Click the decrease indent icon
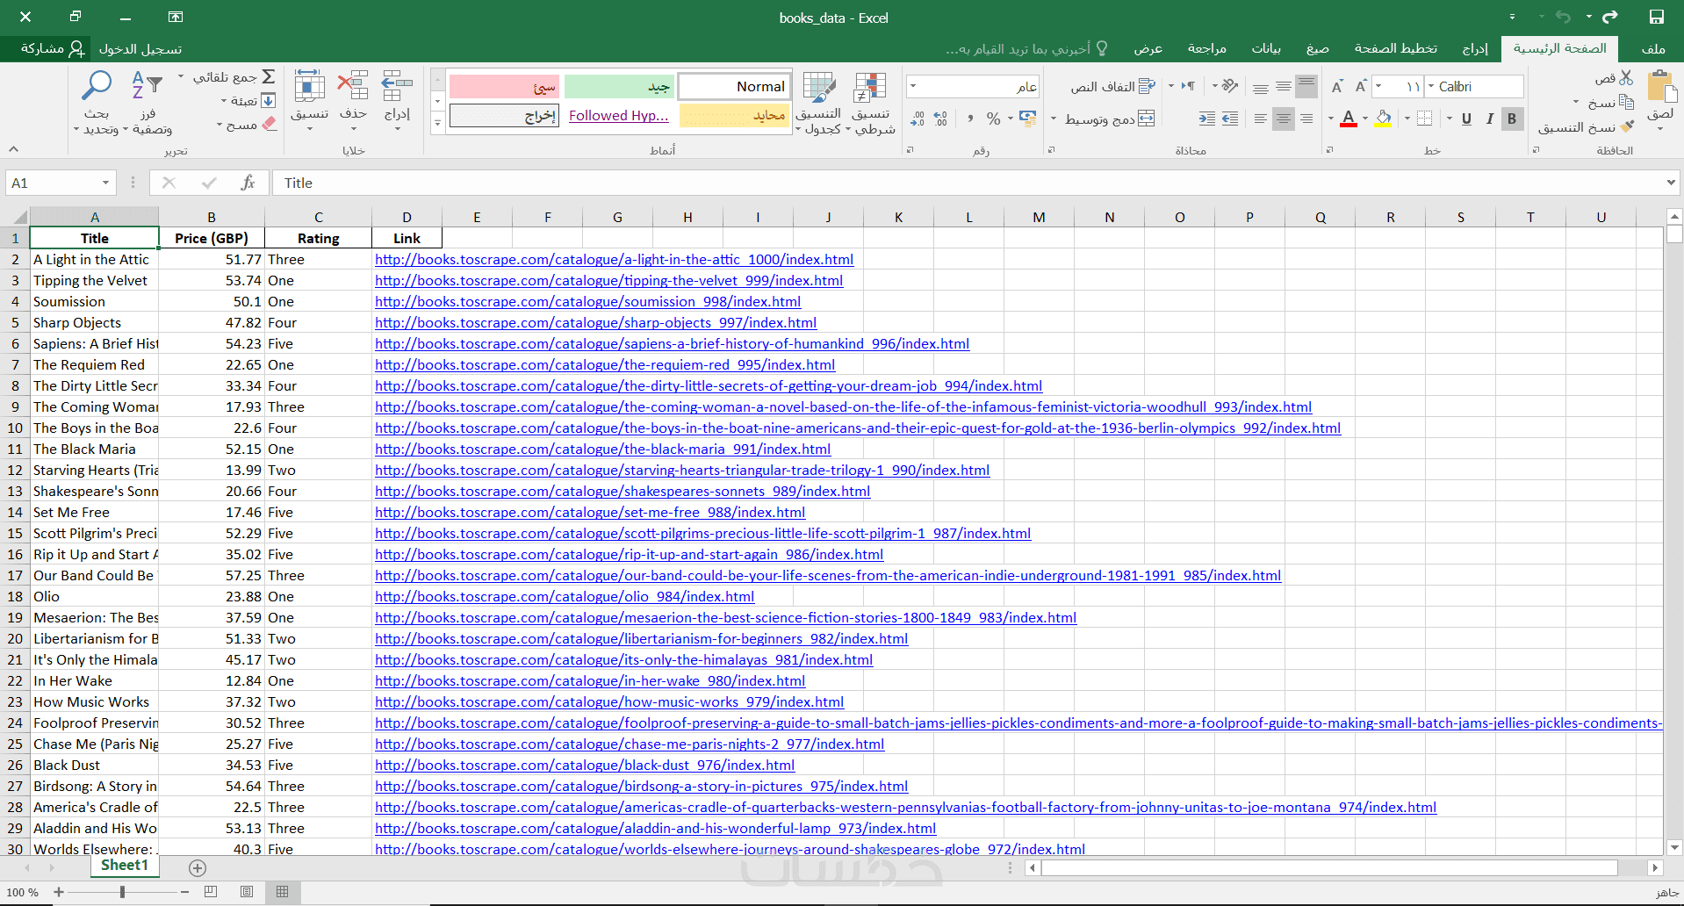This screenshot has width=1684, height=906. (x=1230, y=119)
